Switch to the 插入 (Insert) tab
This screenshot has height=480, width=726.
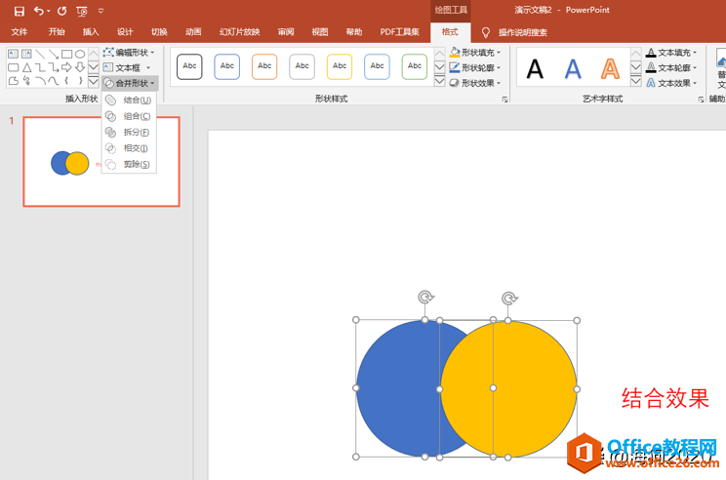91,32
